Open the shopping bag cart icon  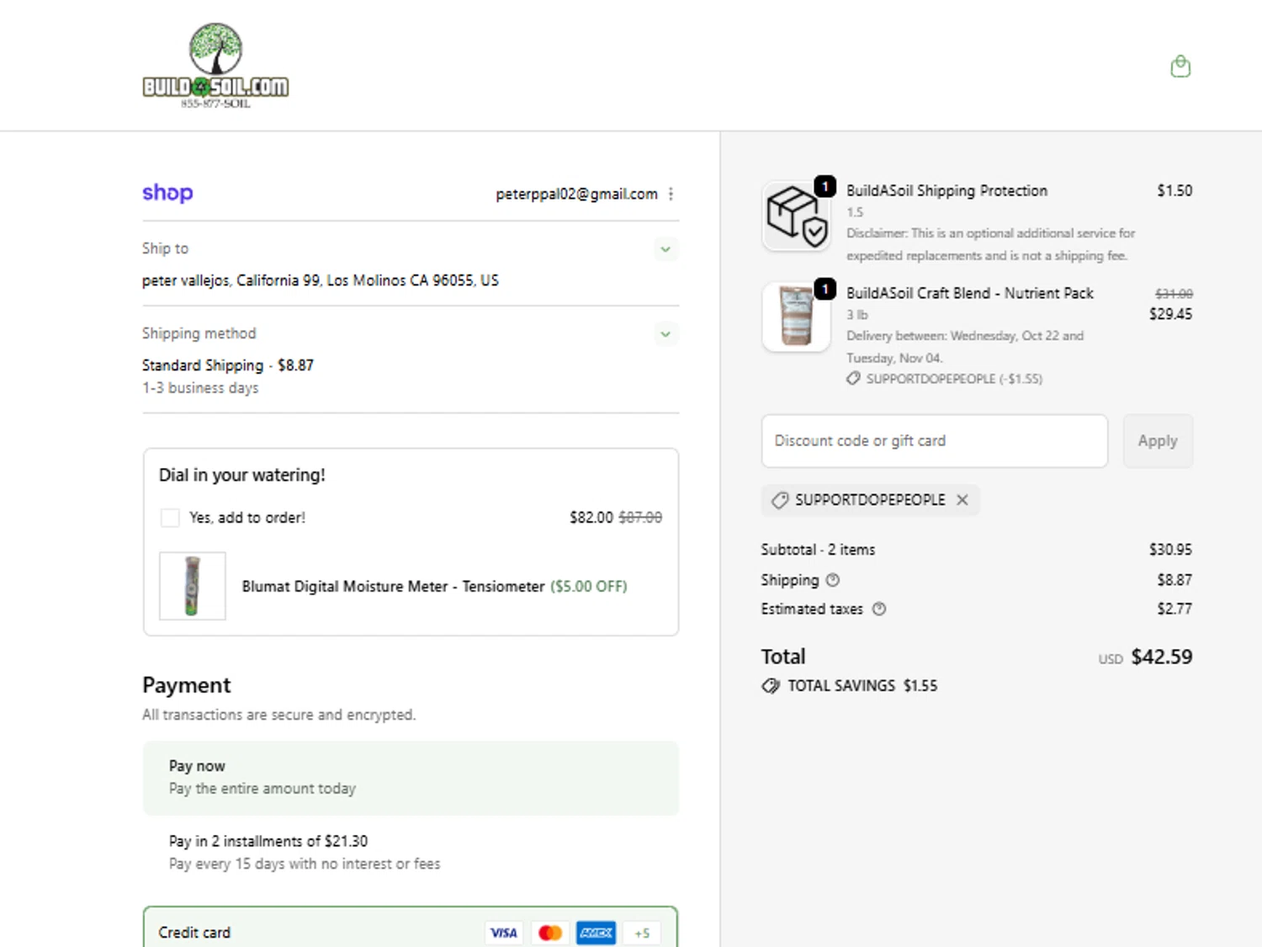[x=1180, y=67]
